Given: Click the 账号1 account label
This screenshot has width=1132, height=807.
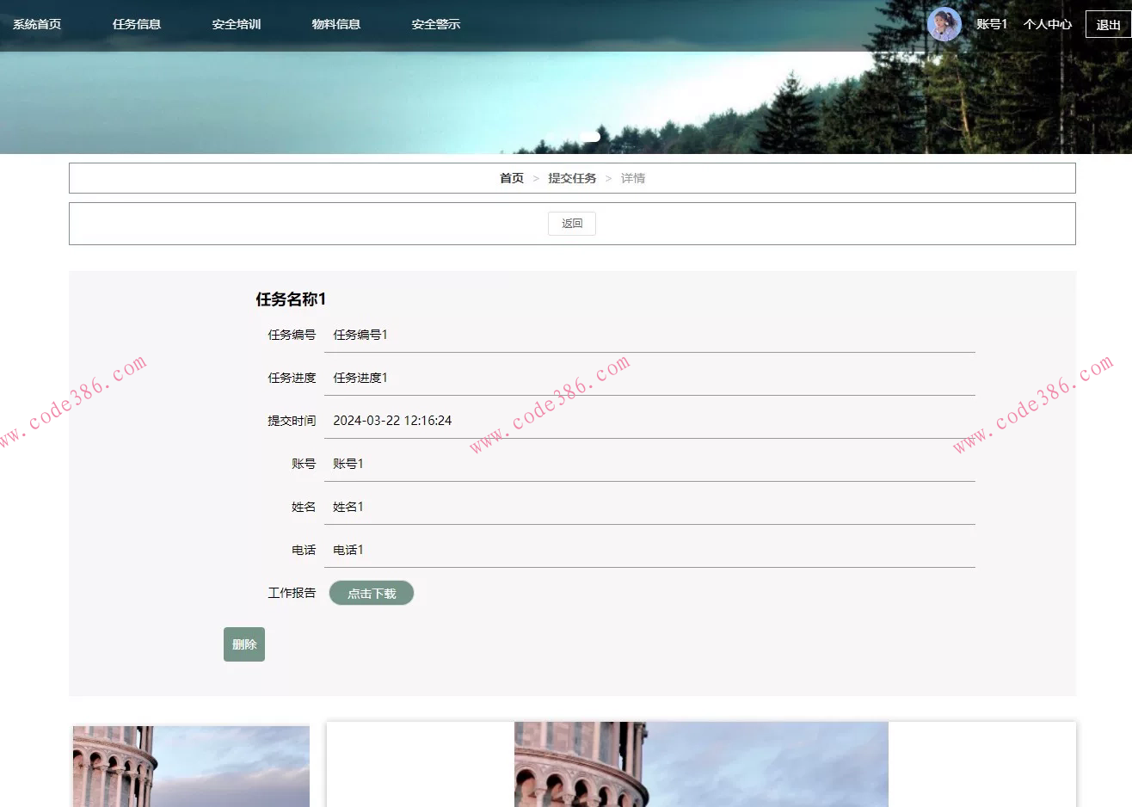Looking at the screenshot, I should pos(993,24).
